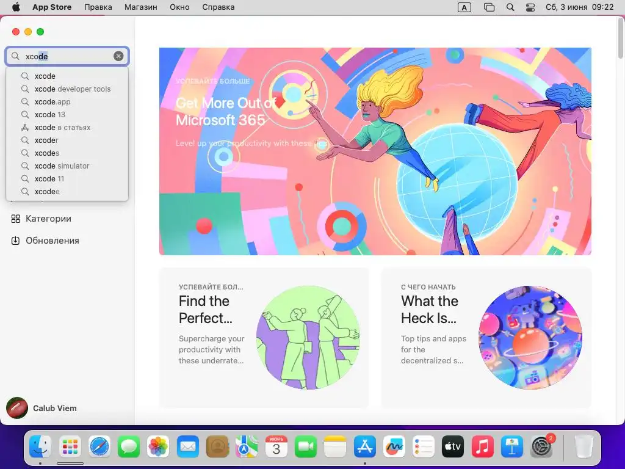This screenshot has height=469, width=625.
Task: Open Launchpad from the Dock
Action: point(70,446)
